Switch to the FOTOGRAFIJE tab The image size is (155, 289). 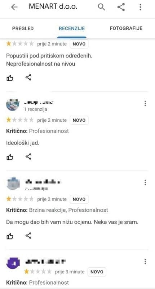tap(126, 28)
